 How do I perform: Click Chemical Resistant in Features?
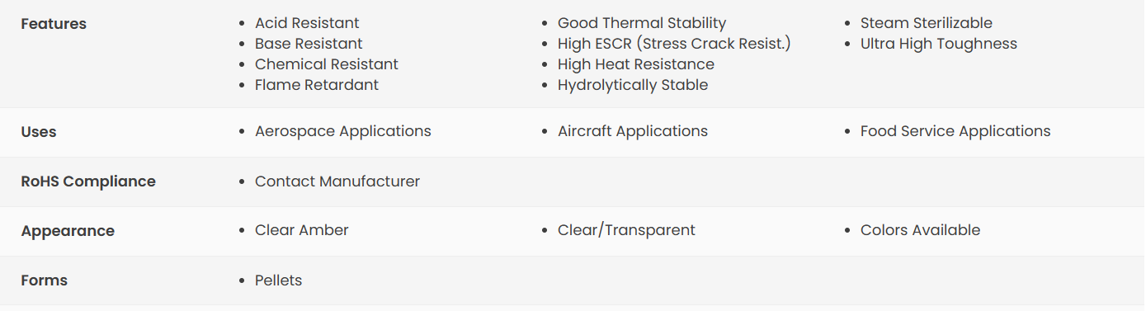pyautogui.click(x=327, y=64)
